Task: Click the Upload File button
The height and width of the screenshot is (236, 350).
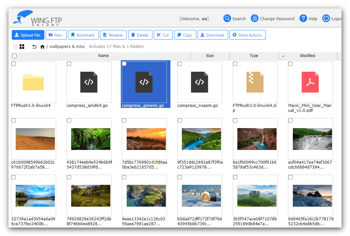Action: (x=28, y=35)
